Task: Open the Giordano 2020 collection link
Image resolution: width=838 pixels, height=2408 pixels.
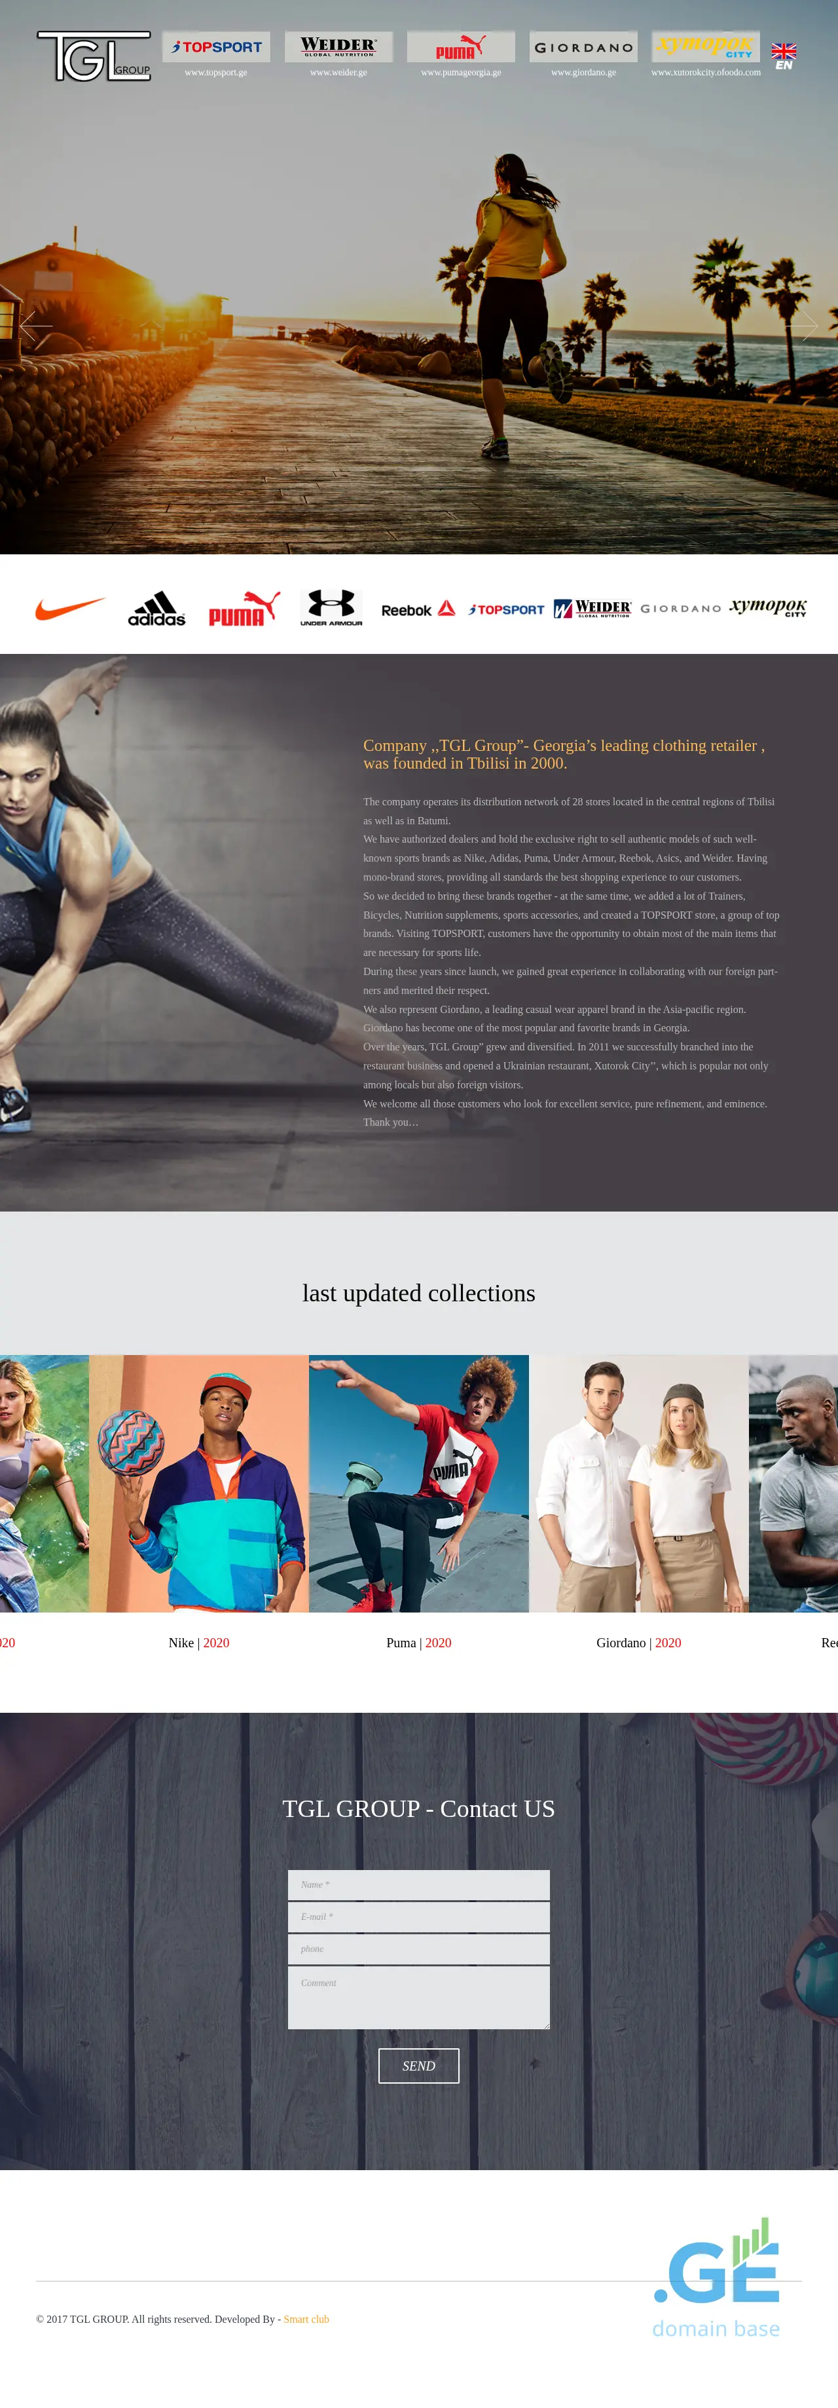Action: (x=639, y=1643)
